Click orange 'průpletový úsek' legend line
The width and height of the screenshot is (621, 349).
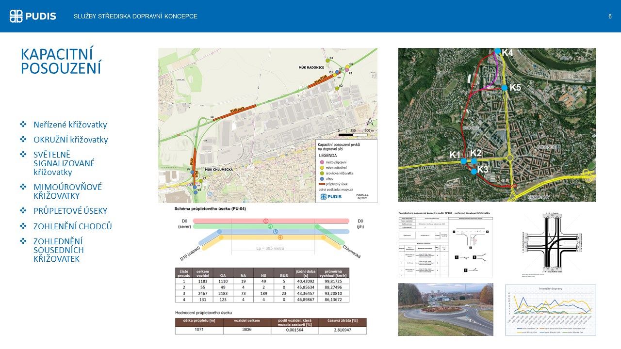tap(321, 185)
